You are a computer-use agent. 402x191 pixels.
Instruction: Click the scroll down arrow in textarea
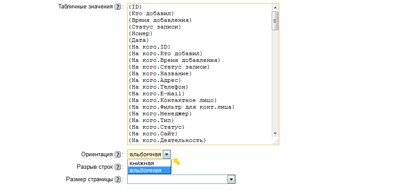[275, 133]
